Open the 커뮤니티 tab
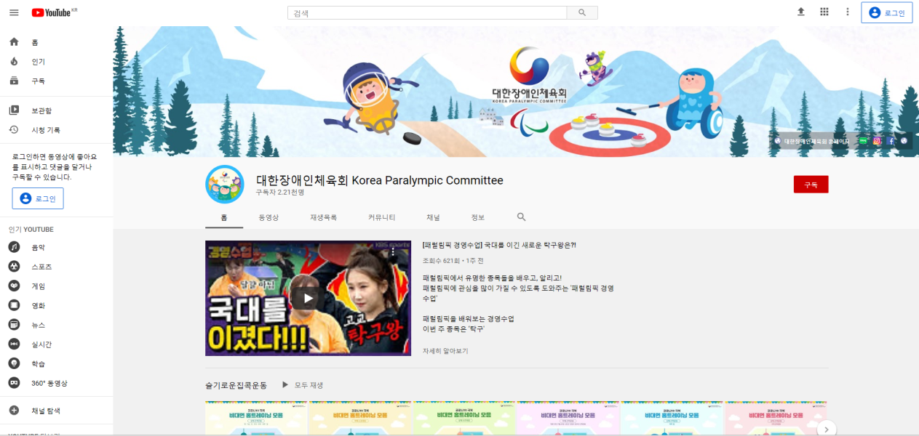The image size is (919, 436). point(382,218)
